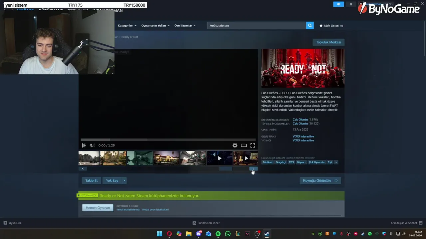Screen dimensions: 426x239
Task: Click the NVIDIA icon in the system tray
Action: click(x=313, y=234)
